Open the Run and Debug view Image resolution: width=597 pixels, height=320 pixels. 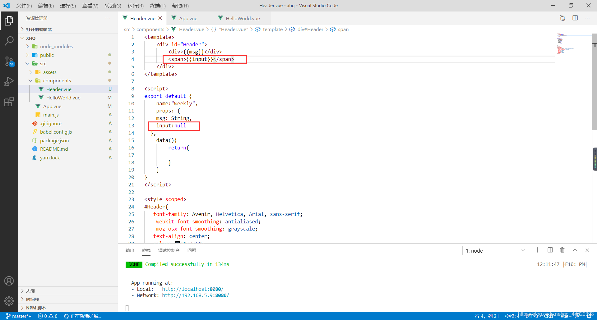(x=9, y=81)
